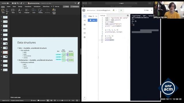This screenshot has height=103, width=184.
Task: Expand the Paste options dropdown arrow
Action: [x=5, y=10]
